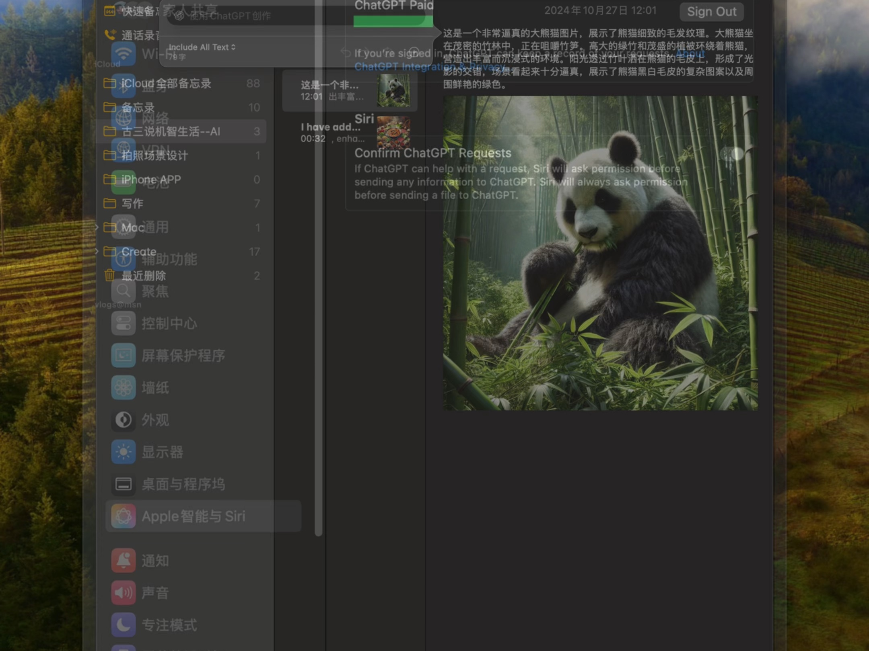This screenshot has width=869, height=651.
Task: Select the 专注模式 moon icon
Action: click(124, 625)
